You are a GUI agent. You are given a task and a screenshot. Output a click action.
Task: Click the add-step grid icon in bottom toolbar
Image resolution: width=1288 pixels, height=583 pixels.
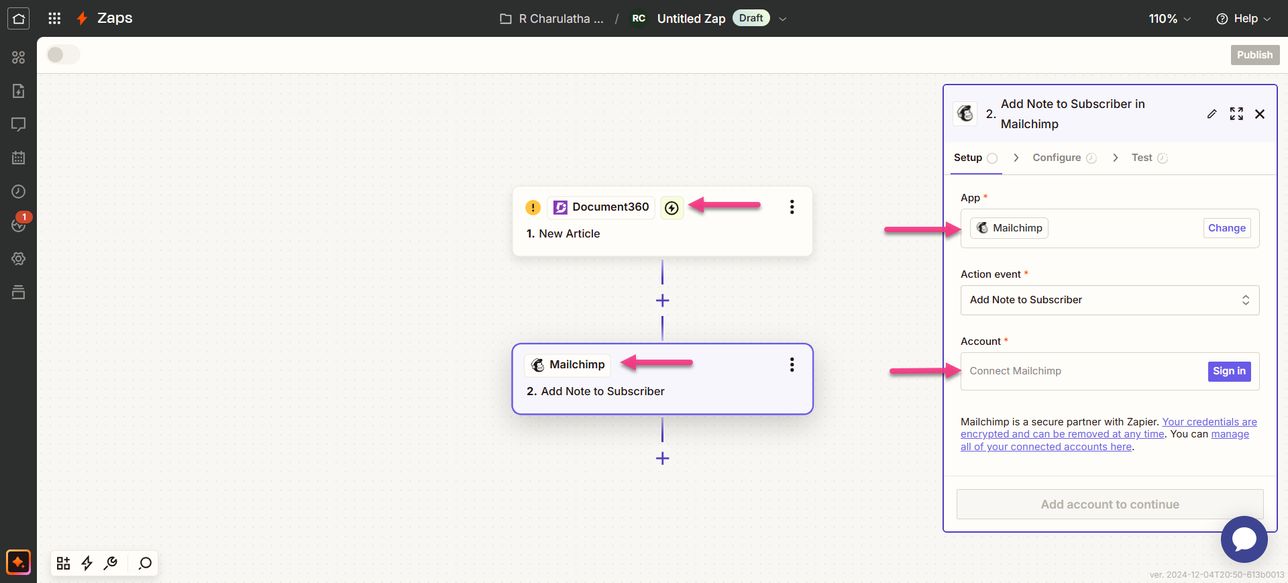point(63,563)
